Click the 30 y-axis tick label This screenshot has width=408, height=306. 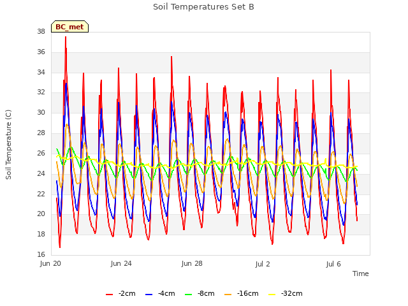[41, 112]
